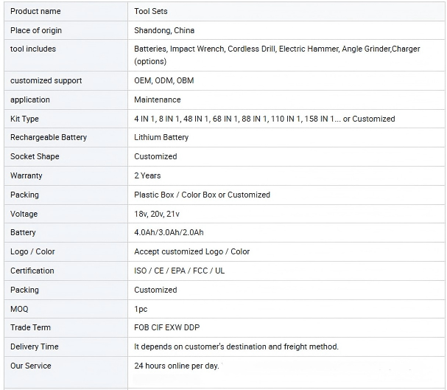Click the 'Lithium Battery' value cell
The image size is (447, 390).
point(161,137)
